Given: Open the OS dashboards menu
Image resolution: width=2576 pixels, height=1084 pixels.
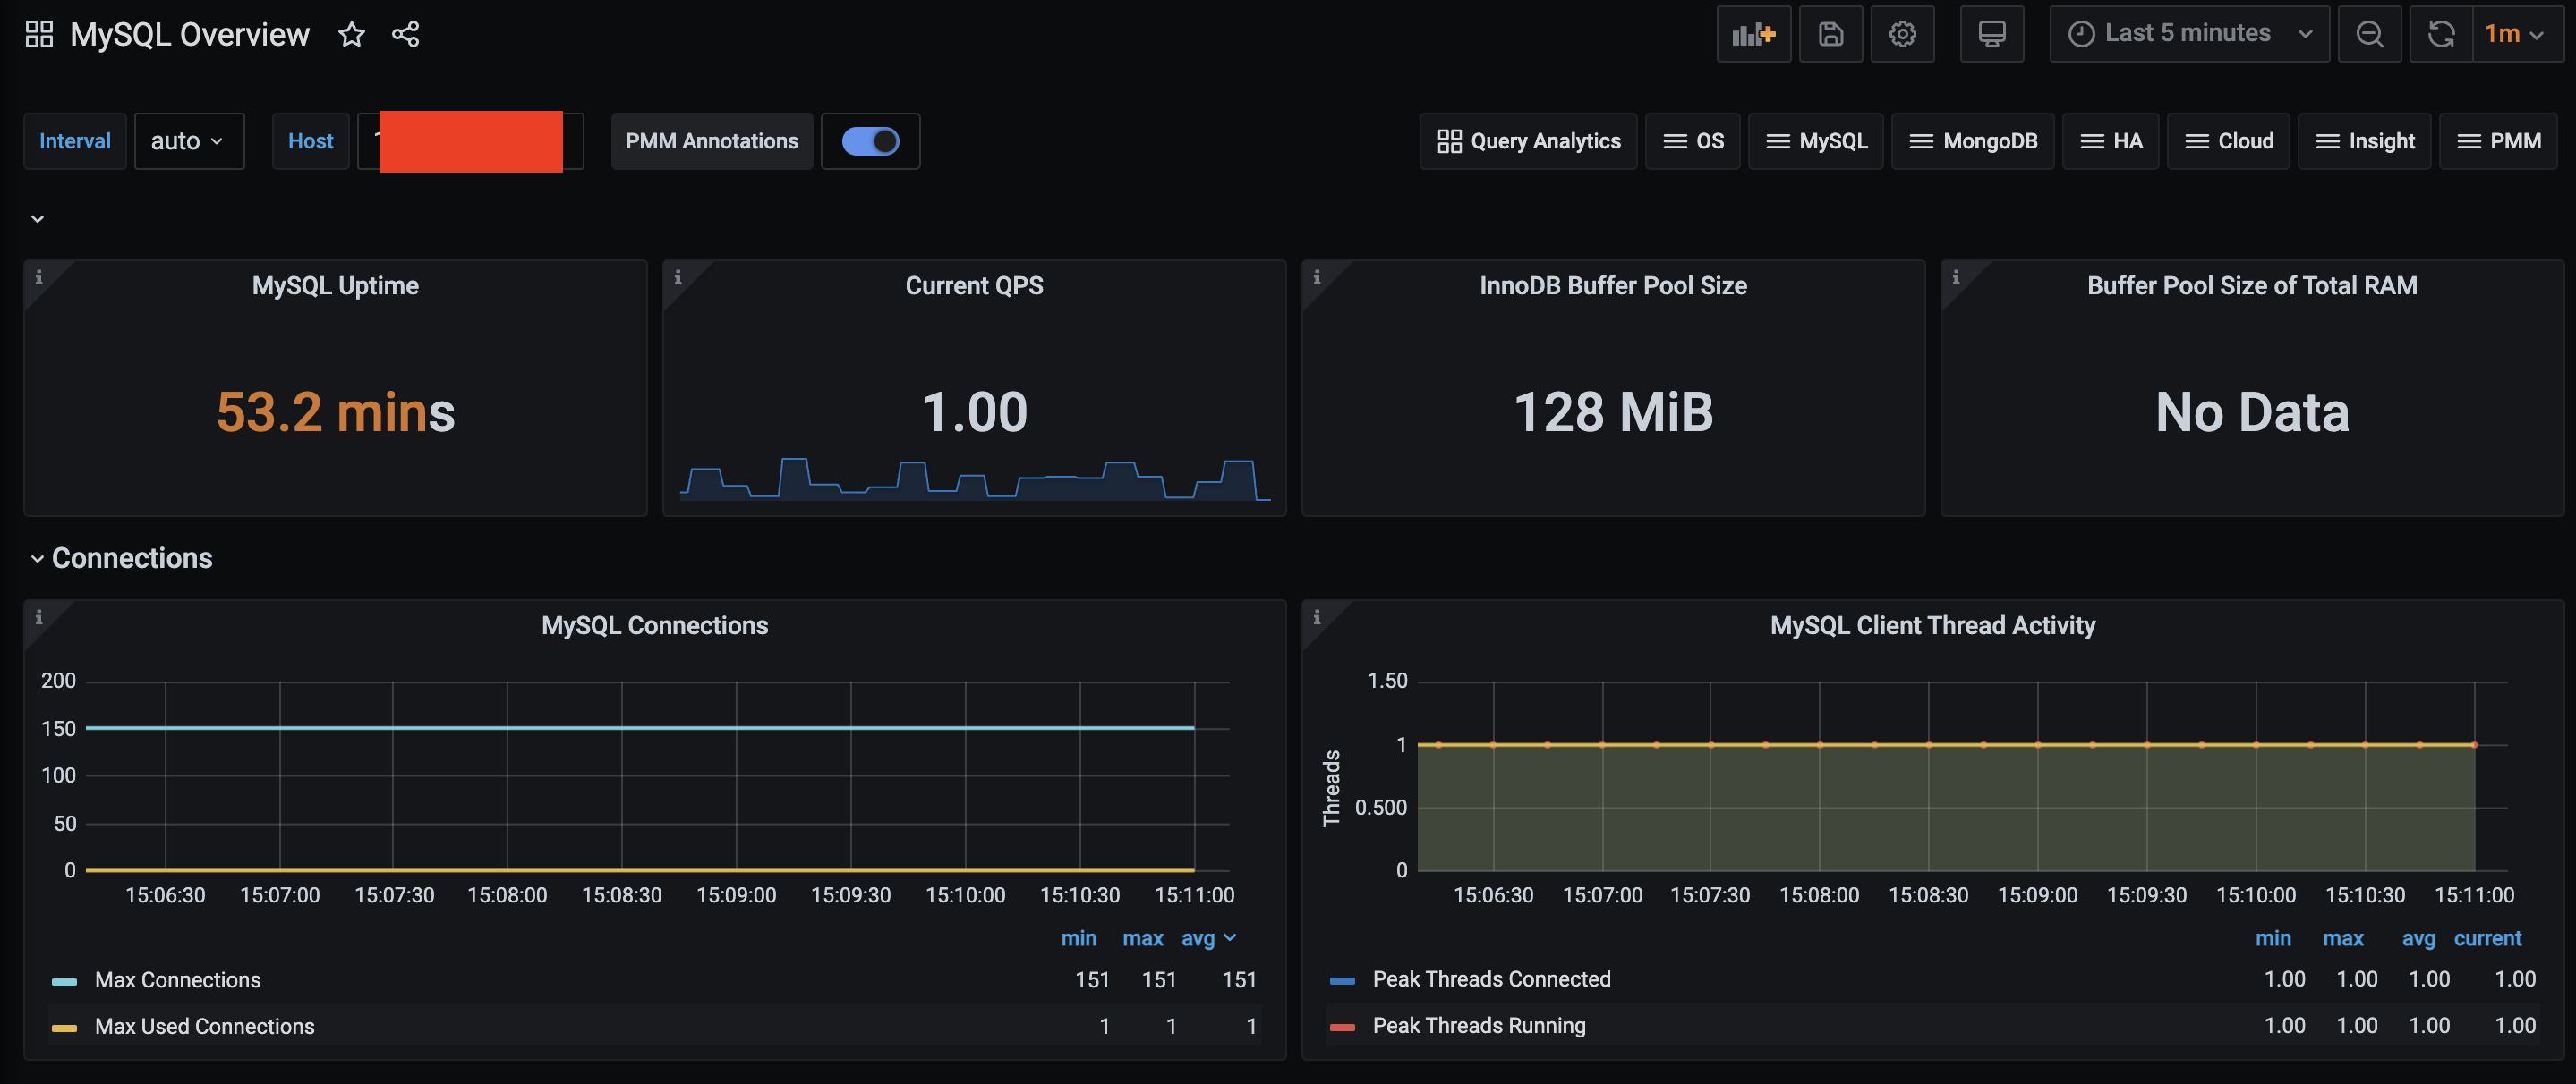Looking at the screenshot, I should [x=1693, y=142].
